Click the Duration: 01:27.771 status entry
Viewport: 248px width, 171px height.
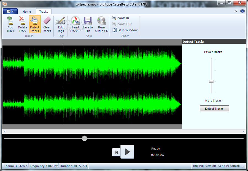73,166
